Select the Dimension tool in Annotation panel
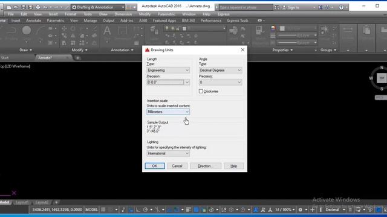 122,31
